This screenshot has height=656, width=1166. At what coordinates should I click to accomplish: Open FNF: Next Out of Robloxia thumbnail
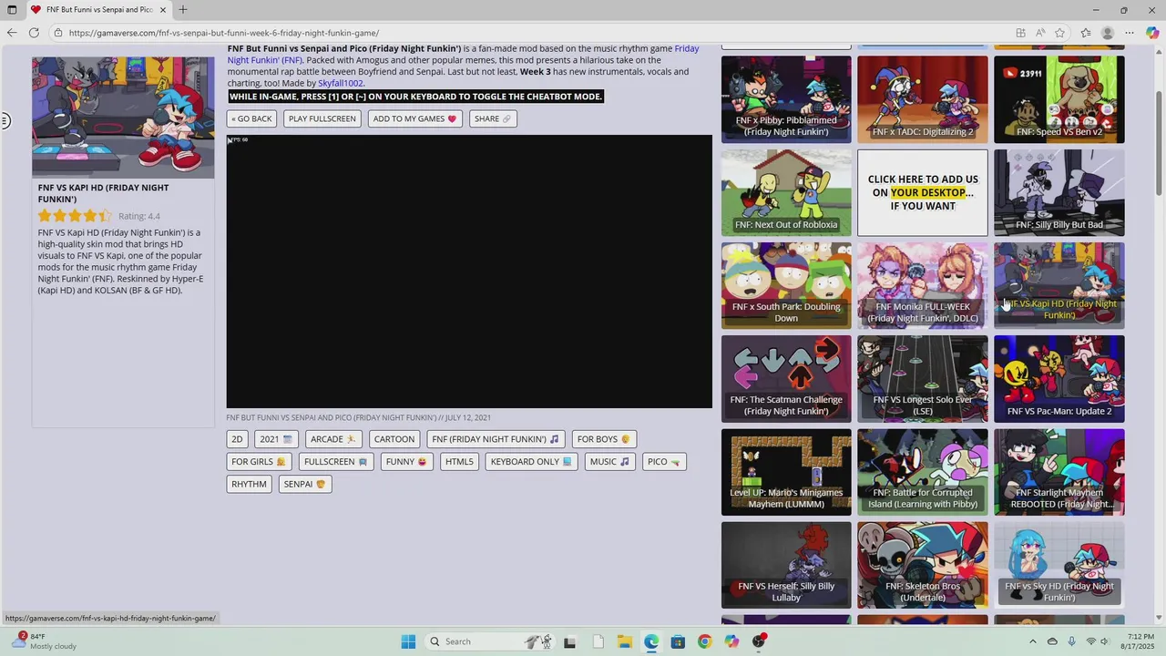click(786, 193)
